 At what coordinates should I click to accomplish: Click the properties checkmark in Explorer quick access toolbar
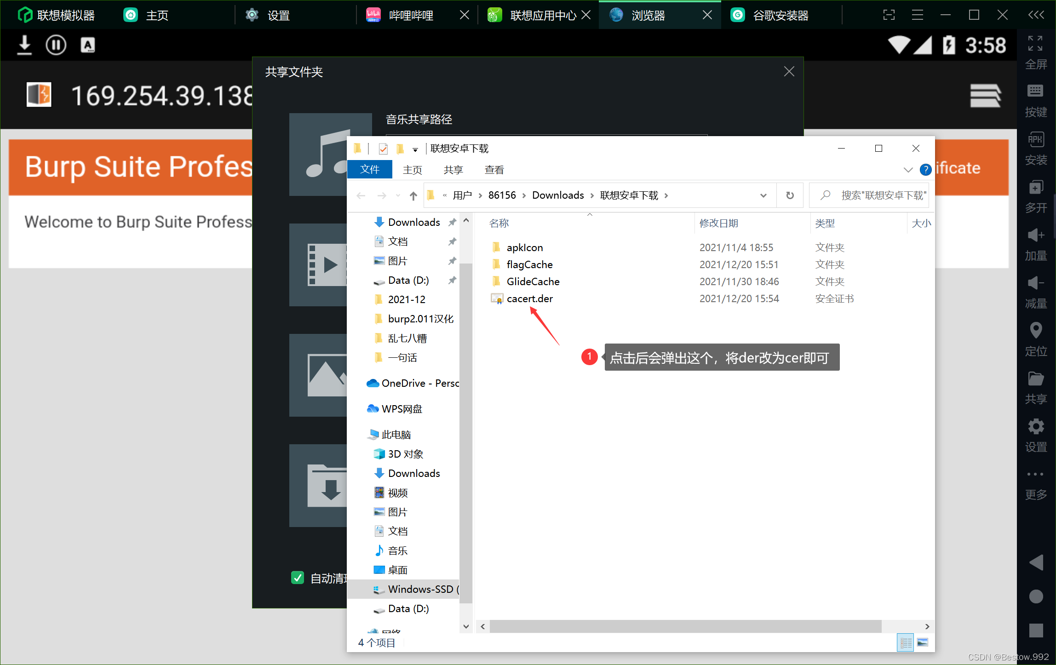click(383, 149)
